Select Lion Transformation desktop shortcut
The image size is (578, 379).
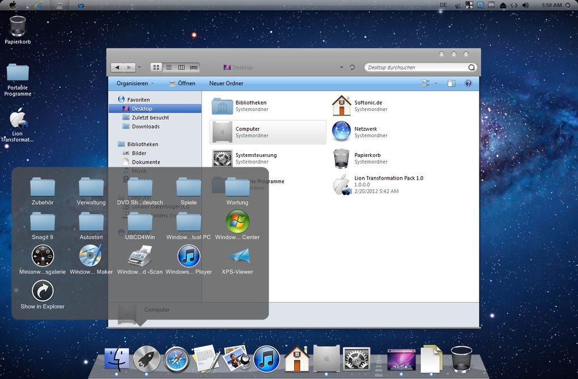(18, 125)
